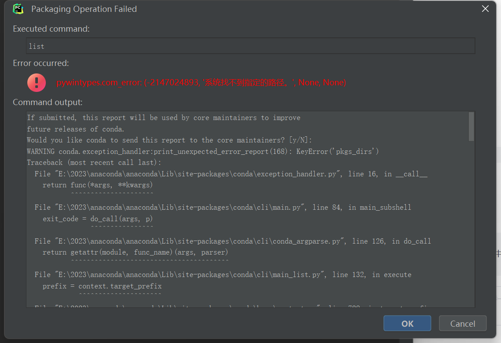Close the Packaging Operation Failed dialog
501x343 pixels.
click(485, 9)
